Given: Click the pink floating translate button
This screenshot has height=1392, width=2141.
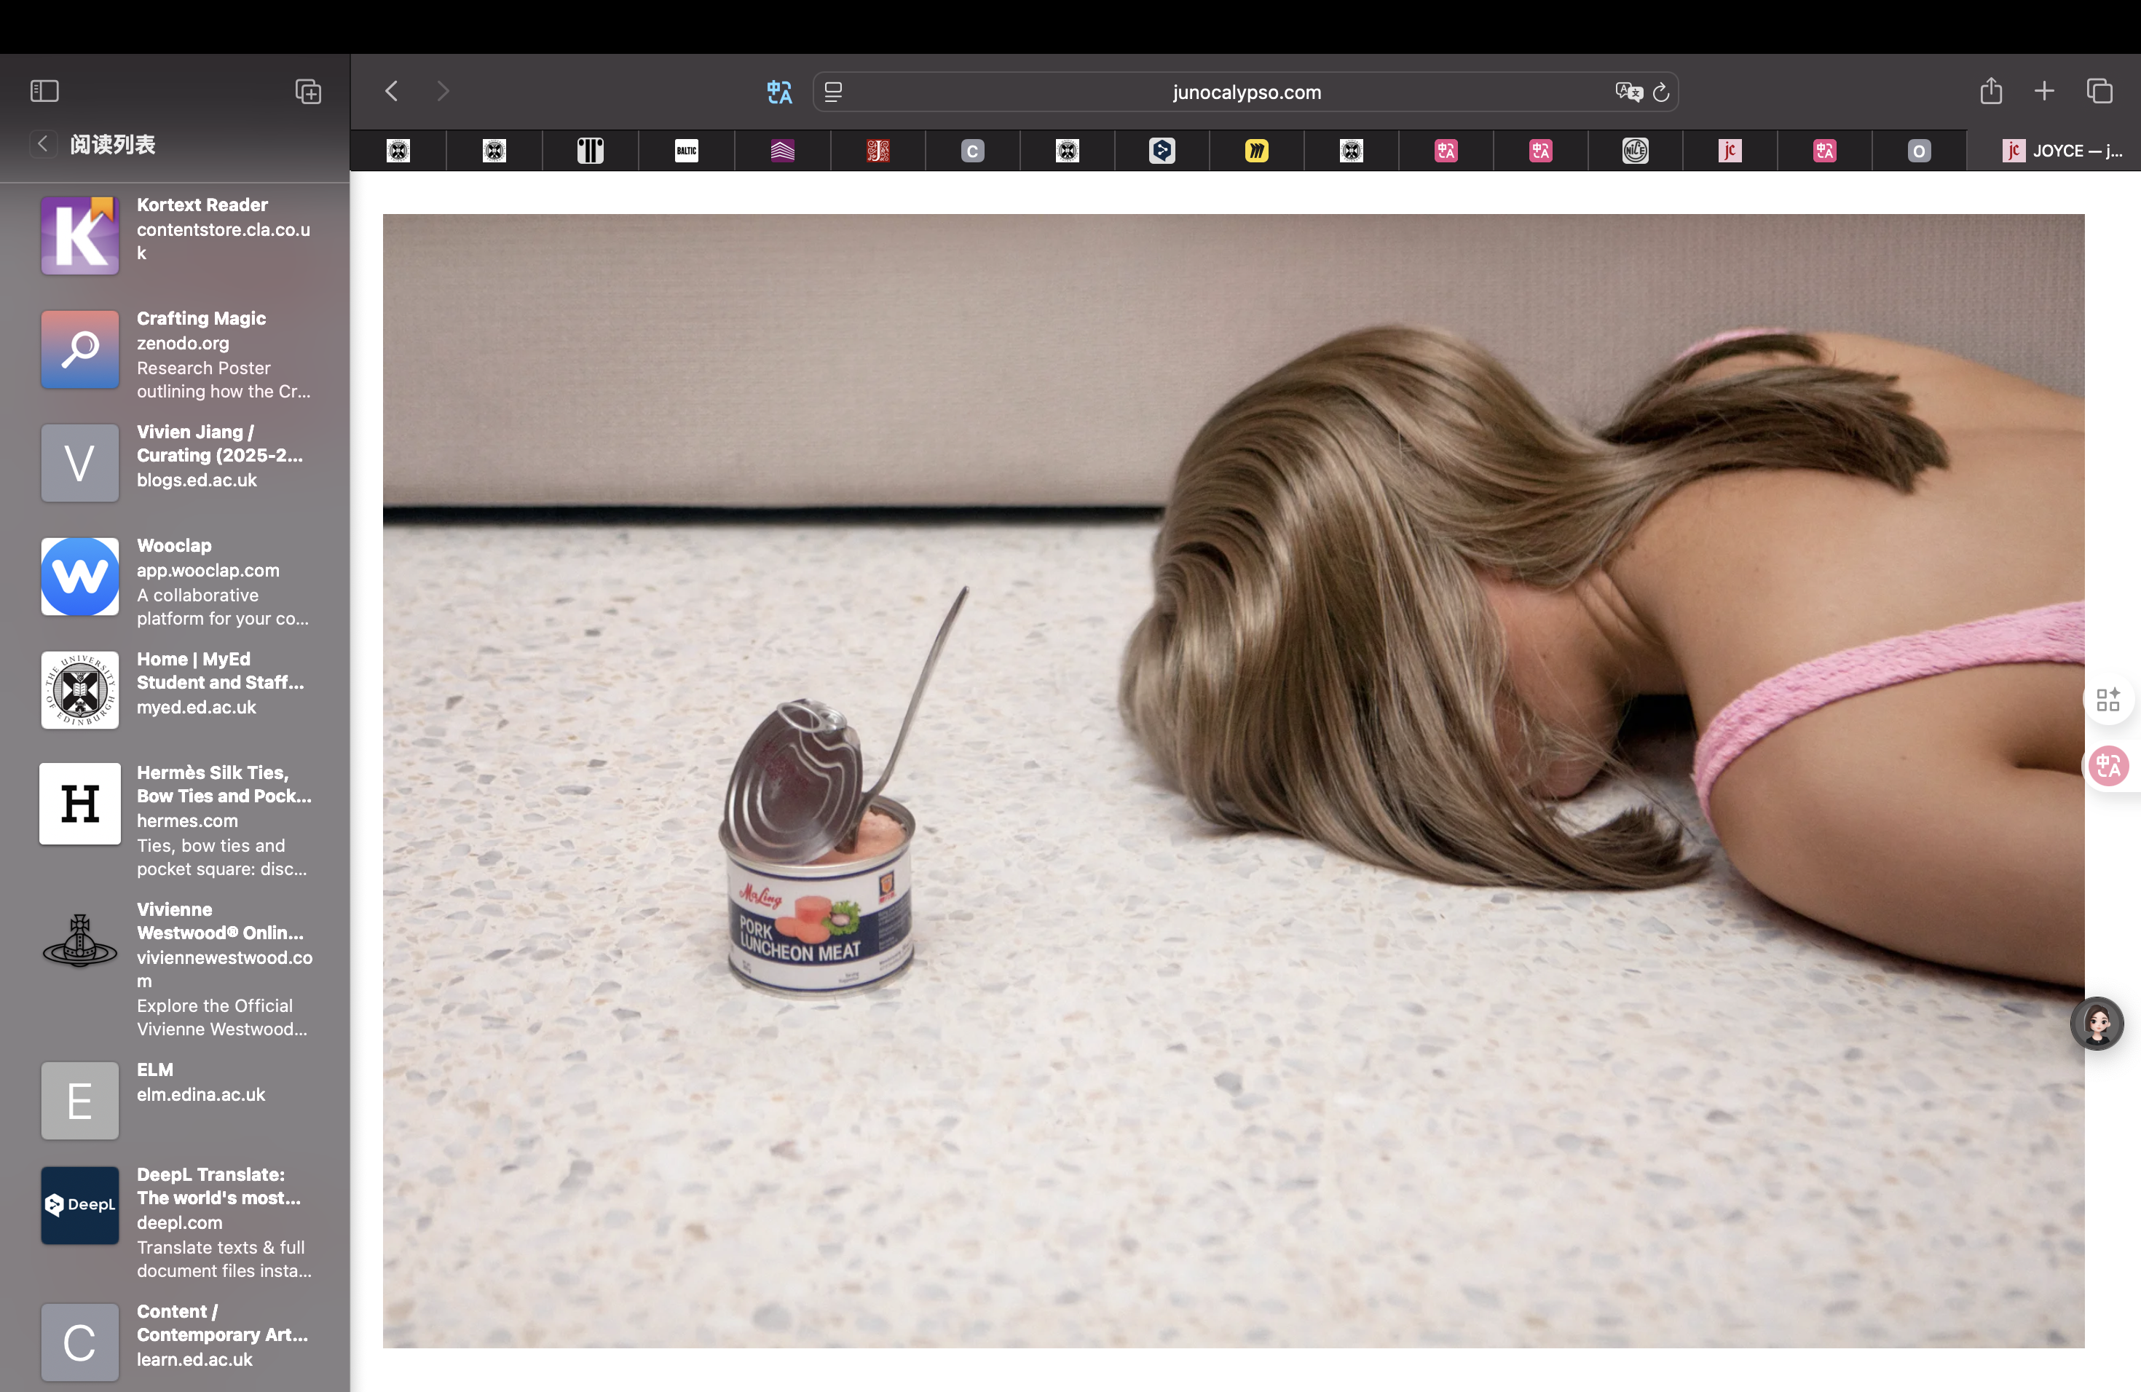Looking at the screenshot, I should (x=2108, y=766).
